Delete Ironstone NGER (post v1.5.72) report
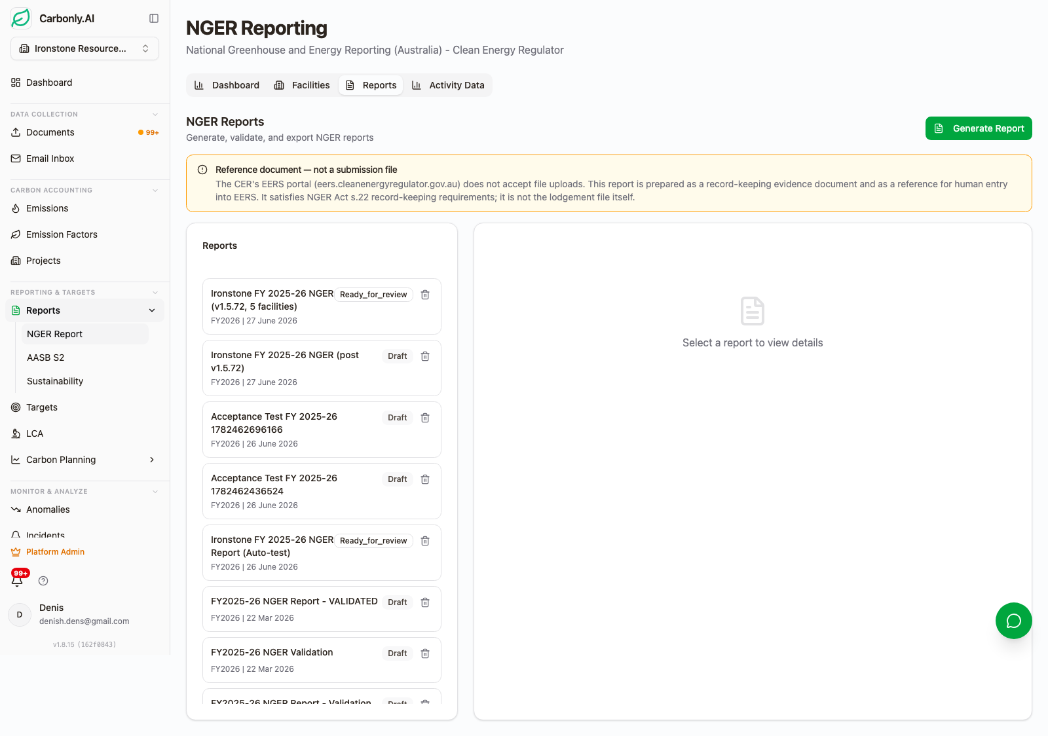This screenshot has height=736, width=1048. click(x=425, y=356)
